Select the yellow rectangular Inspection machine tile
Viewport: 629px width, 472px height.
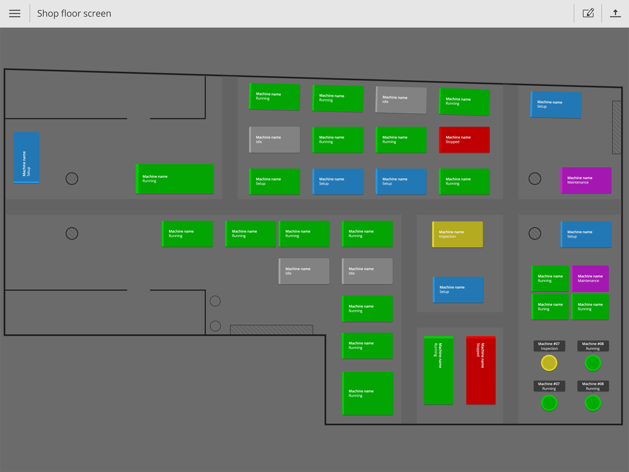click(x=457, y=234)
